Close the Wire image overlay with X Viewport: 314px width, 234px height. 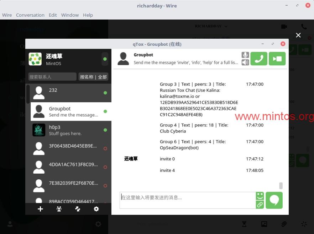298,36
